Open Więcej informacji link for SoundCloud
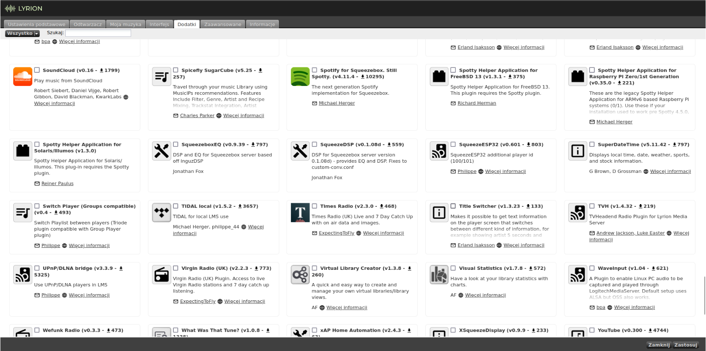This screenshot has height=351, width=706. (x=55, y=104)
